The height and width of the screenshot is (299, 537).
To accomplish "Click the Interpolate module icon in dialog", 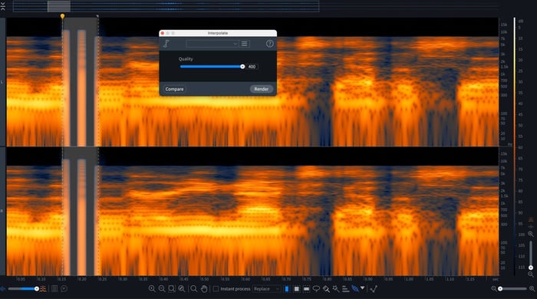I will (x=166, y=44).
